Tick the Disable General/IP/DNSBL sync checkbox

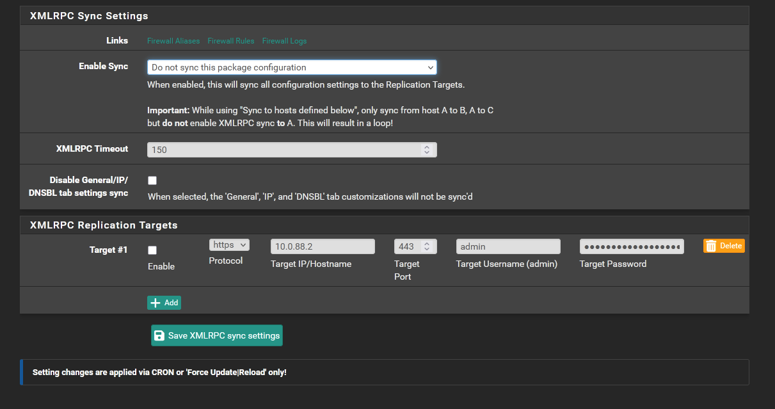point(152,180)
